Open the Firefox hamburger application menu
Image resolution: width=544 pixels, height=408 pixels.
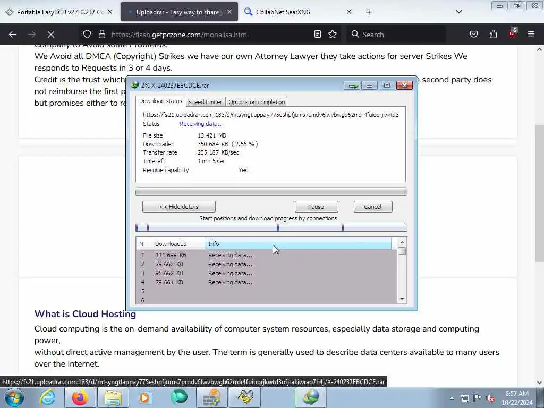[531, 34]
